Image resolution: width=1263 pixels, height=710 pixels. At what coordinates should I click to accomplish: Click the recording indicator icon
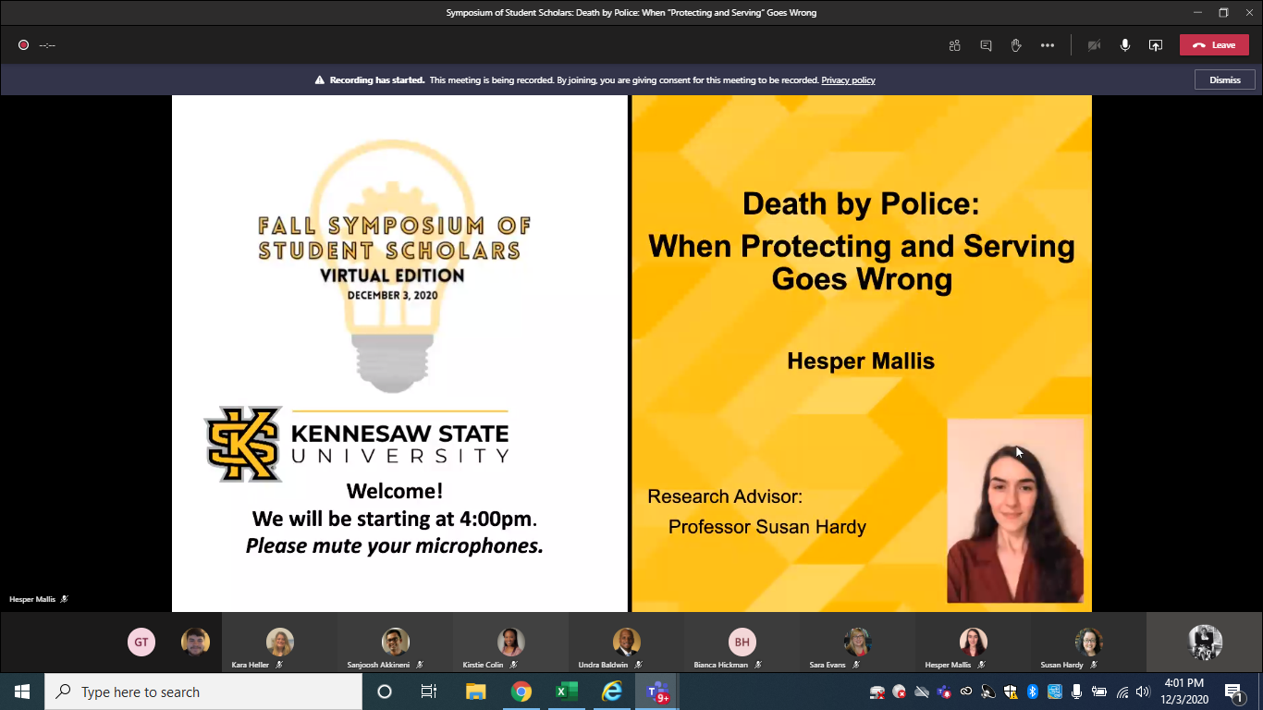coord(23,45)
